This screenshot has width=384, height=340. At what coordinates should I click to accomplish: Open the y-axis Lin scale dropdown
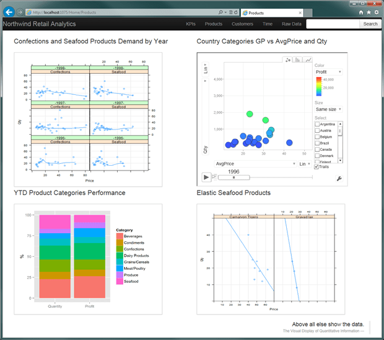[x=205, y=68]
